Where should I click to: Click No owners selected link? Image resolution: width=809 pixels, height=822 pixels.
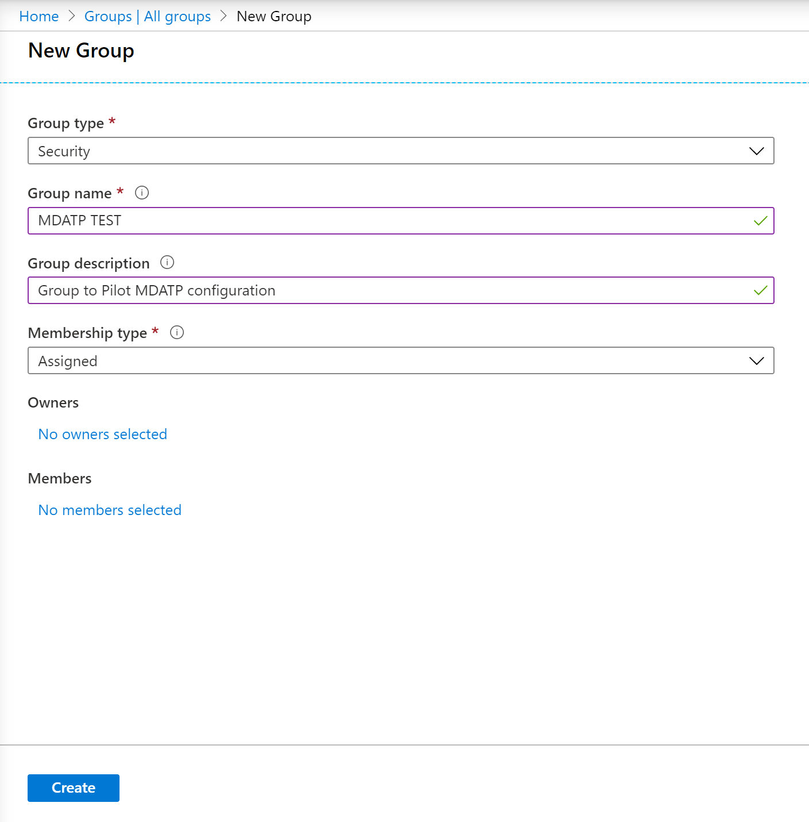[x=103, y=434]
